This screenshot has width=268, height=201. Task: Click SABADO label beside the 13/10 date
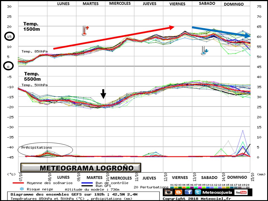(x=209, y=178)
